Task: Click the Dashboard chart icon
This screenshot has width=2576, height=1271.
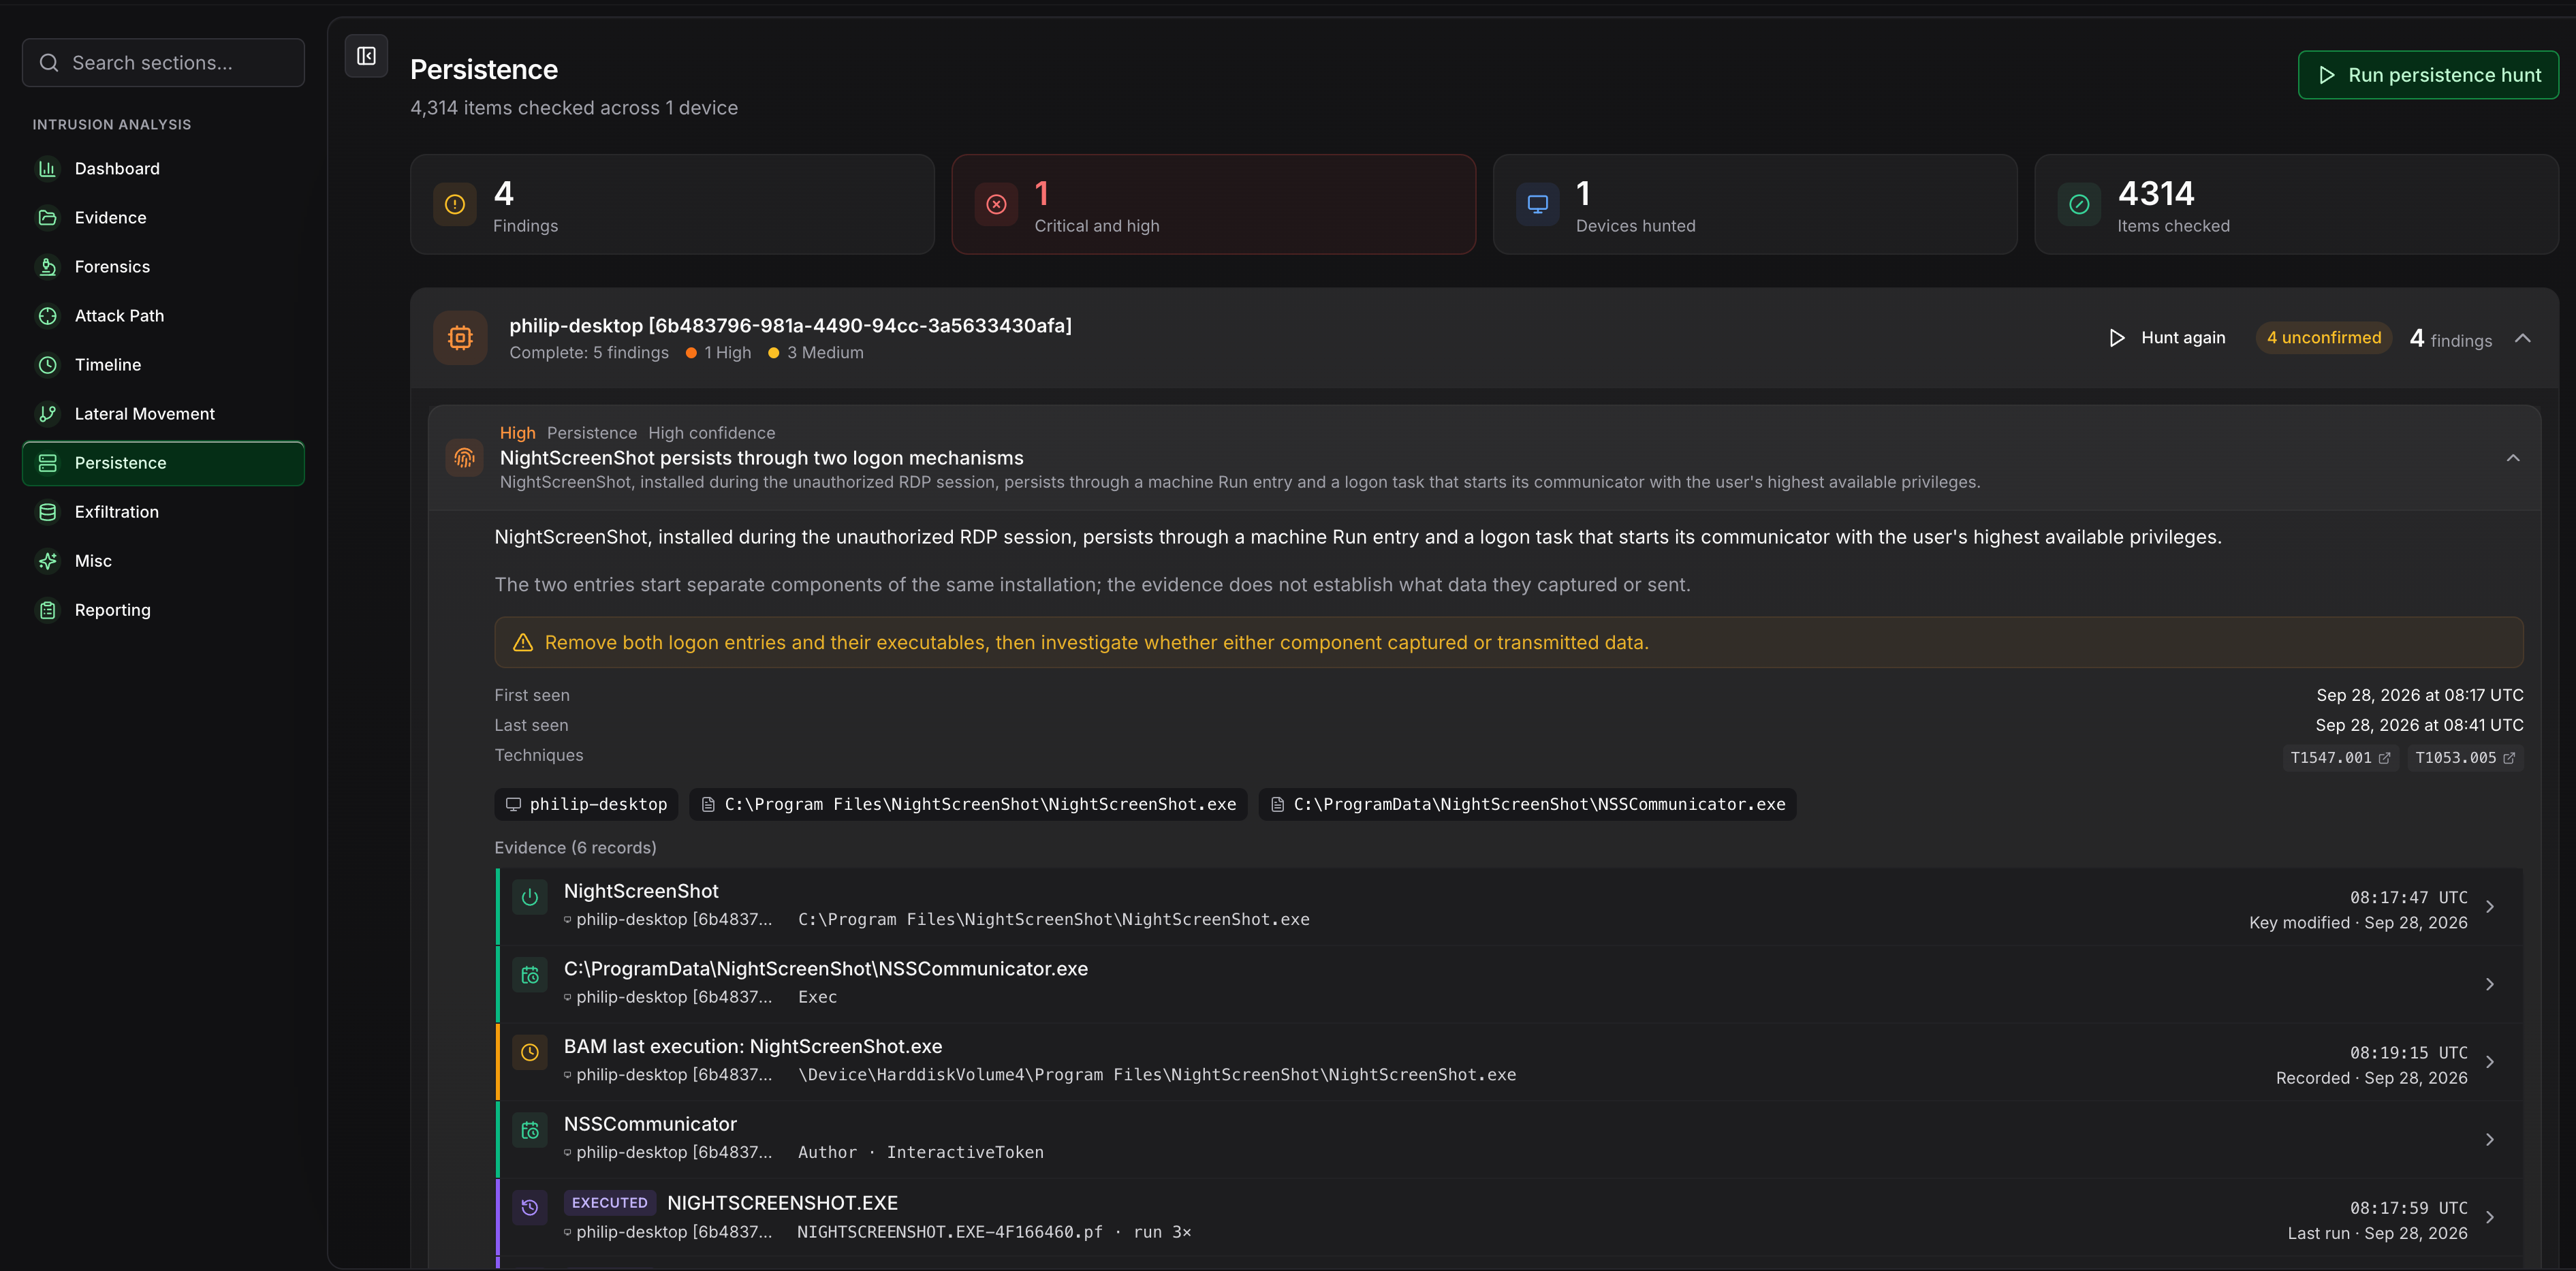Action: pyautogui.click(x=47, y=169)
